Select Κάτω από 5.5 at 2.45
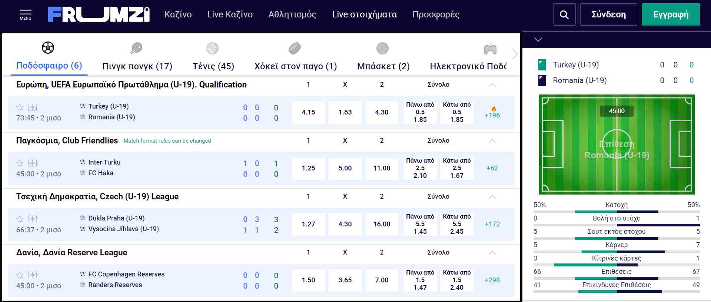 point(457,224)
